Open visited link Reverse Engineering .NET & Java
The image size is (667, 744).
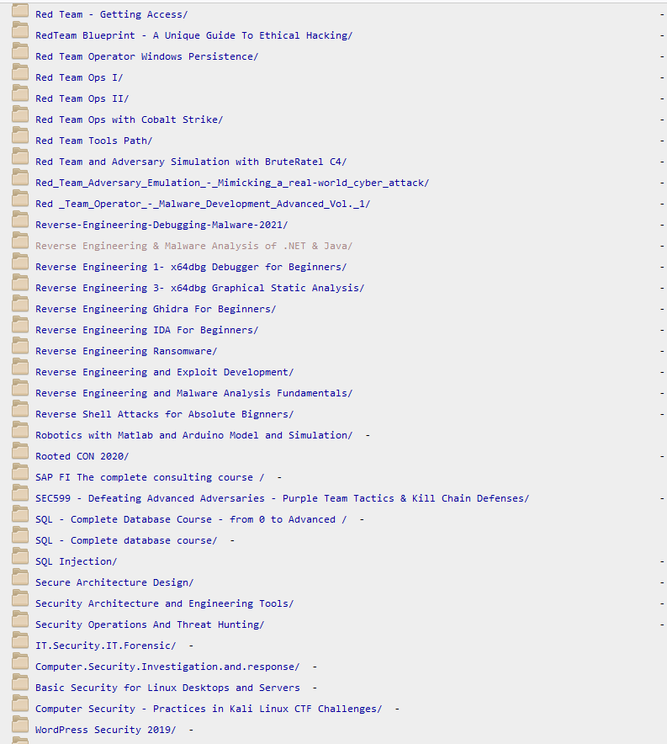(x=194, y=246)
